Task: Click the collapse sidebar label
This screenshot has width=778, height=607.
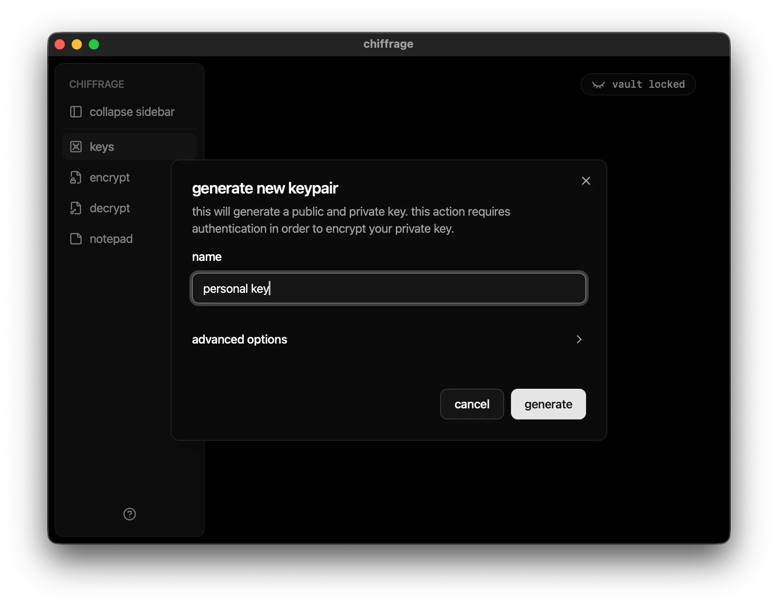Action: (x=132, y=112)
